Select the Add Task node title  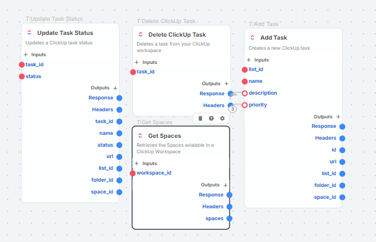[x=273, y=37]
